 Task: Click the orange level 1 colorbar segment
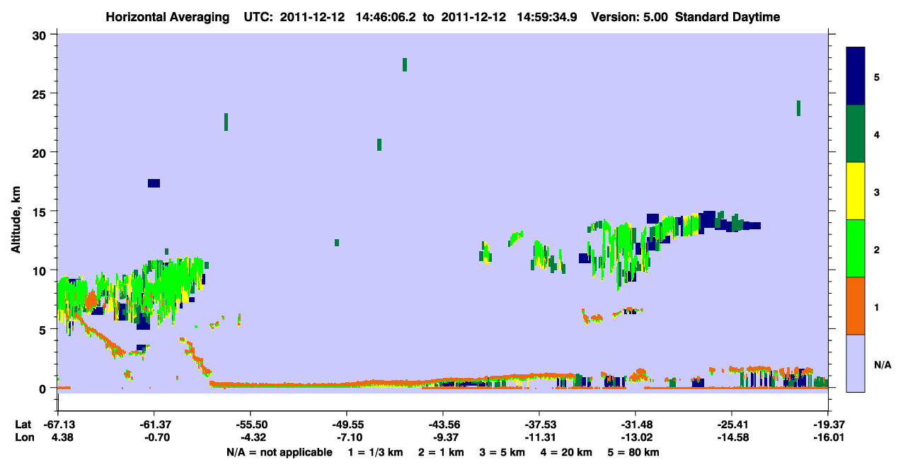856,306
